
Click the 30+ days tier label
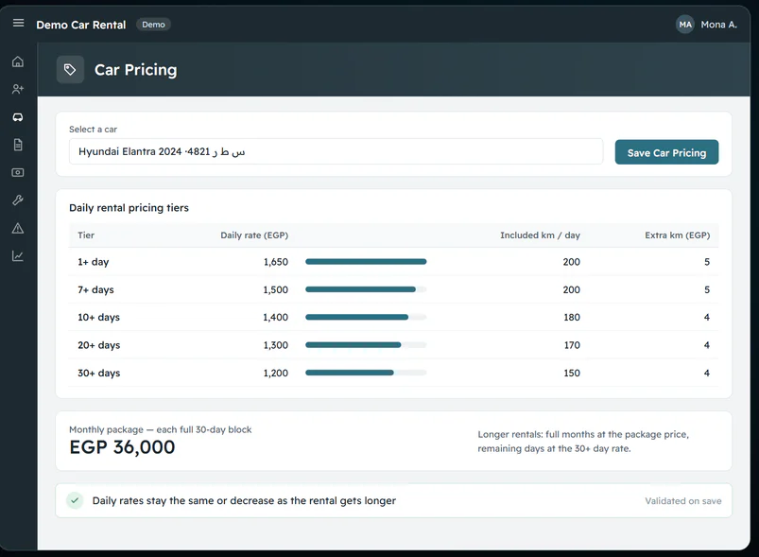click(98, 373)
